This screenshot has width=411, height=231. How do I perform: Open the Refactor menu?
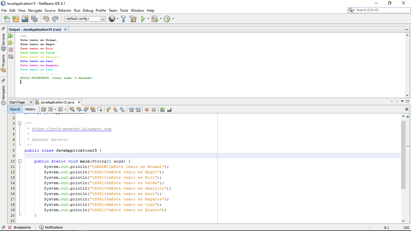tap(65, 10)
